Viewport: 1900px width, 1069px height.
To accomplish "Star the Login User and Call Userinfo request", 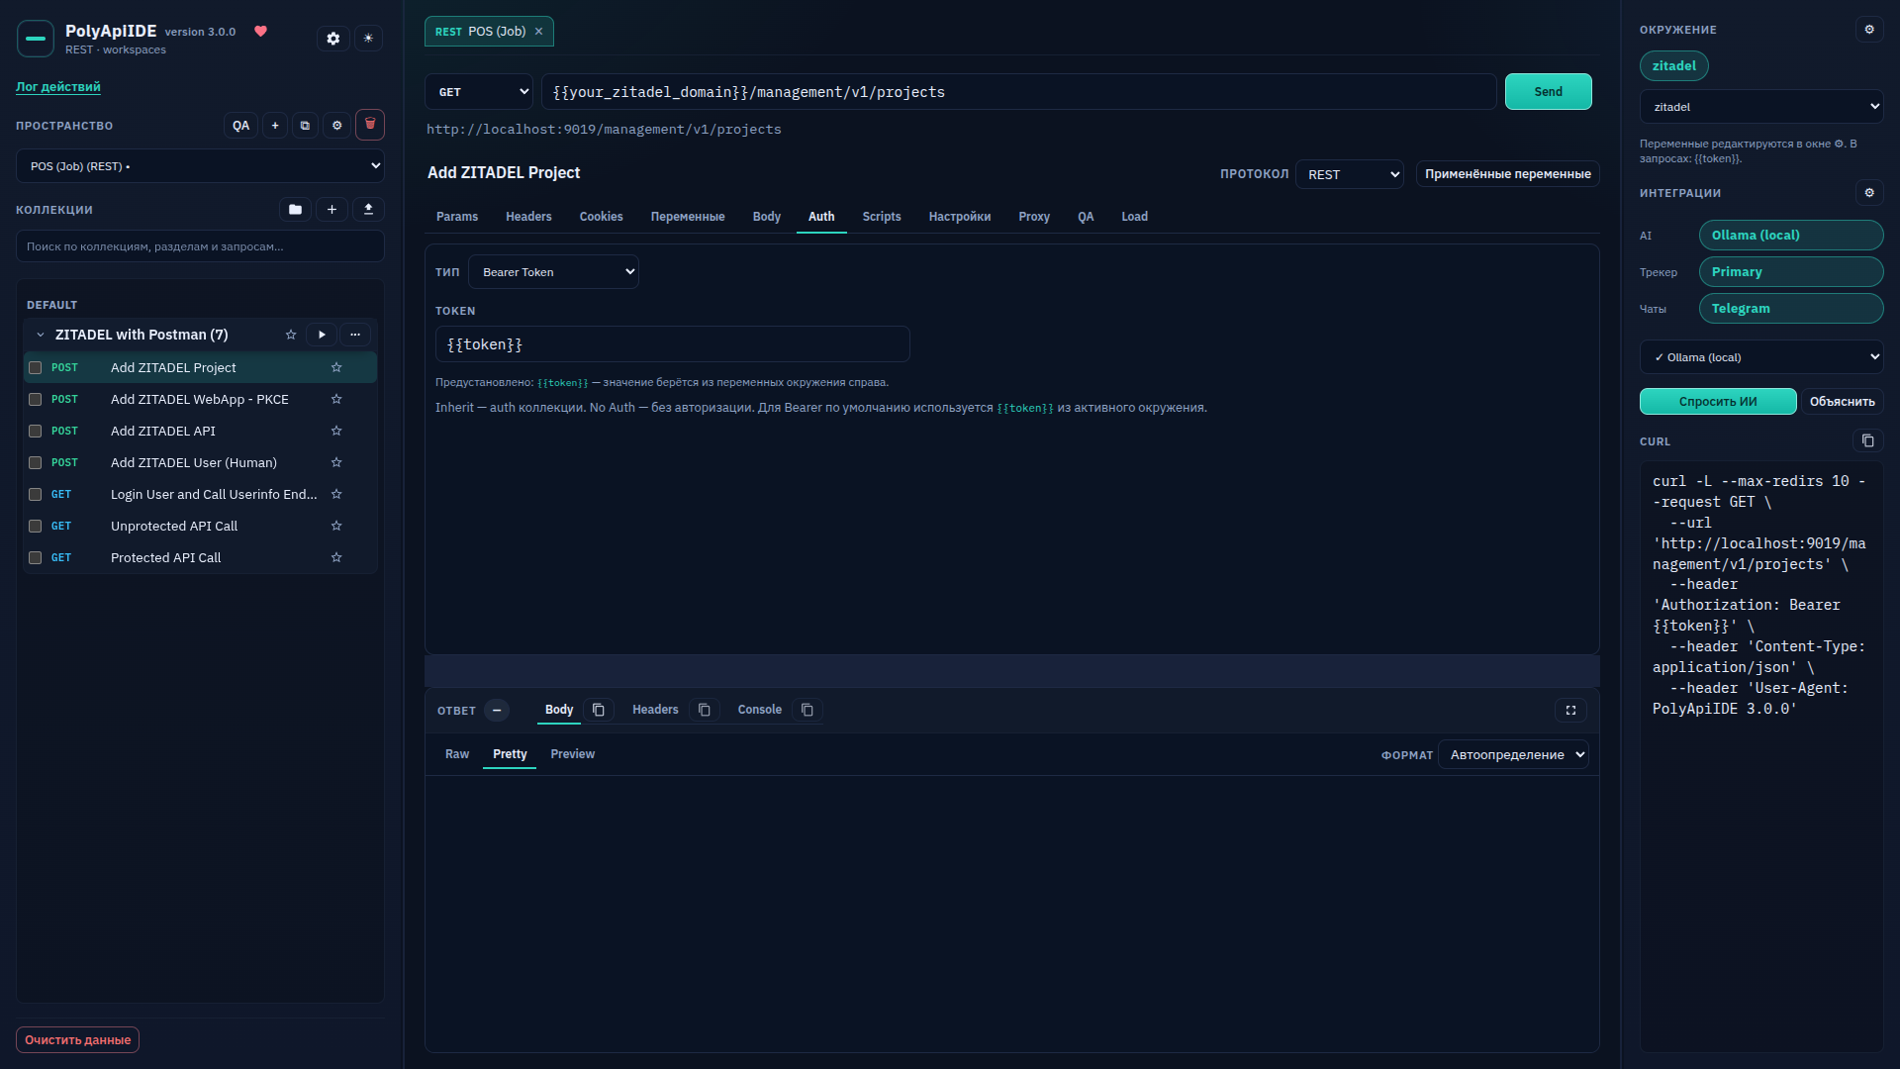I will pyautogui.click(x=336, y=494).
